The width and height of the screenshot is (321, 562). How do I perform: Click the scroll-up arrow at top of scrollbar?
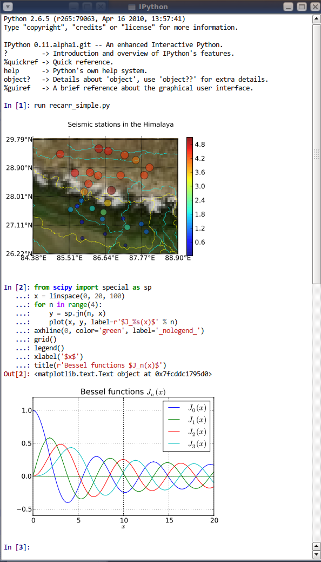tap(316, 18)
